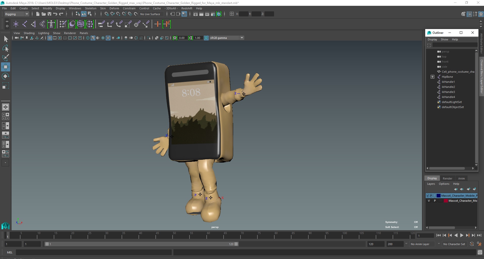Screen dimensions: 484x259
Task: Toggle the viewport grid display icon
Action: click(x=50, y=38)
